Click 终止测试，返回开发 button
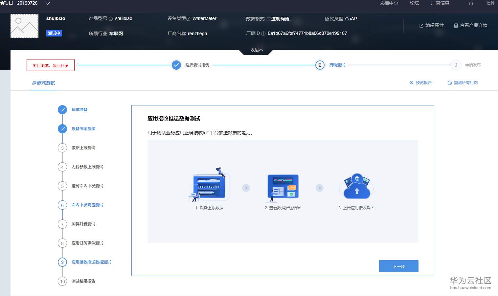498x296 pixels. pos(51,65)
